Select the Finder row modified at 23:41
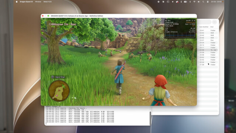The height and width of the screenshot is (133, 236). [208, 30]
